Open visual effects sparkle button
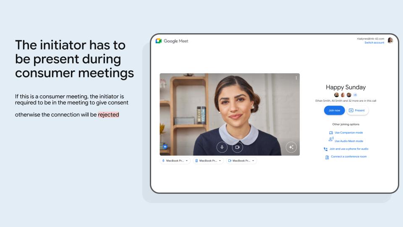The width and height of the screenshot is (403, 227). (x=291, y=147)
